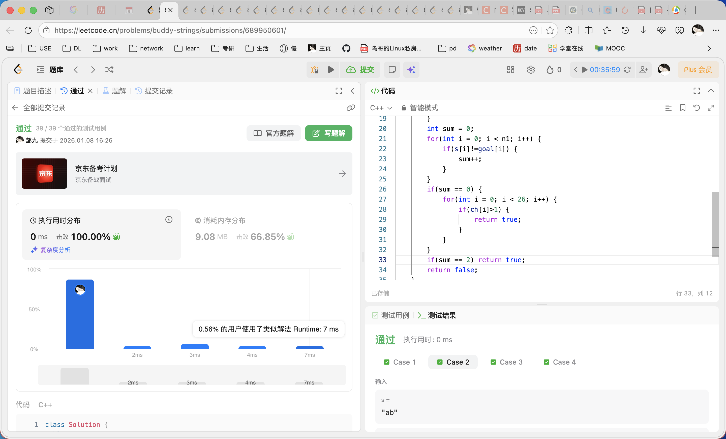The image size is (726, 439).
Task: Shuffle to a random problem
Action: click(x=109, y=70)
